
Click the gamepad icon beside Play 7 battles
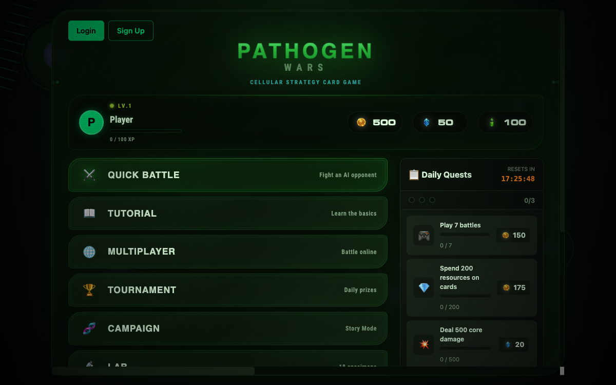423,236
